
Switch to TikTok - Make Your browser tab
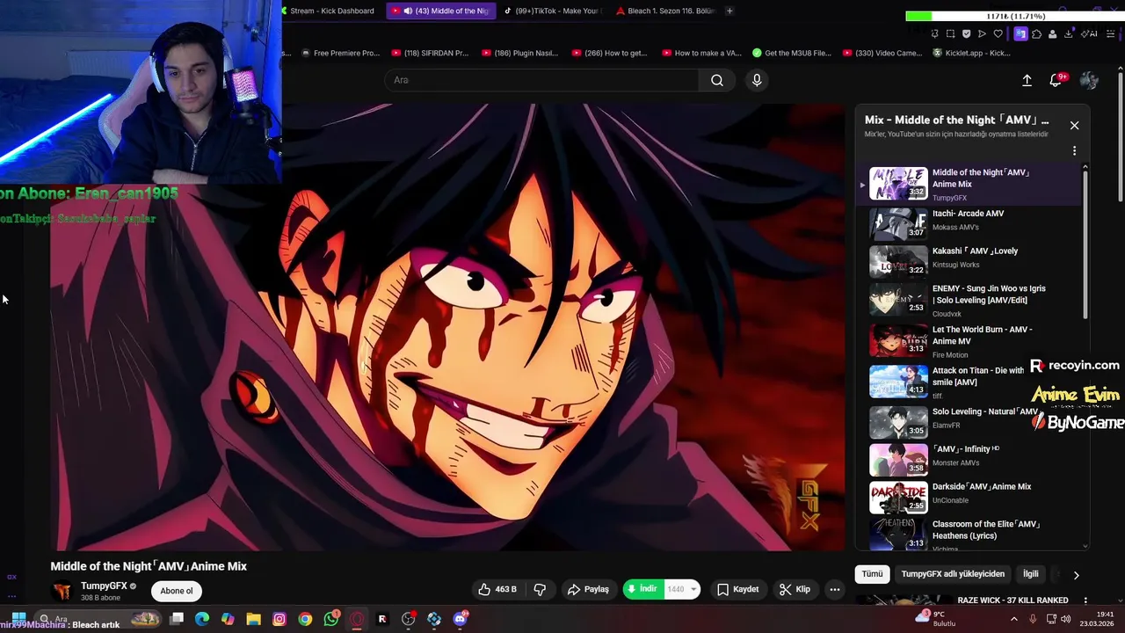552,11
